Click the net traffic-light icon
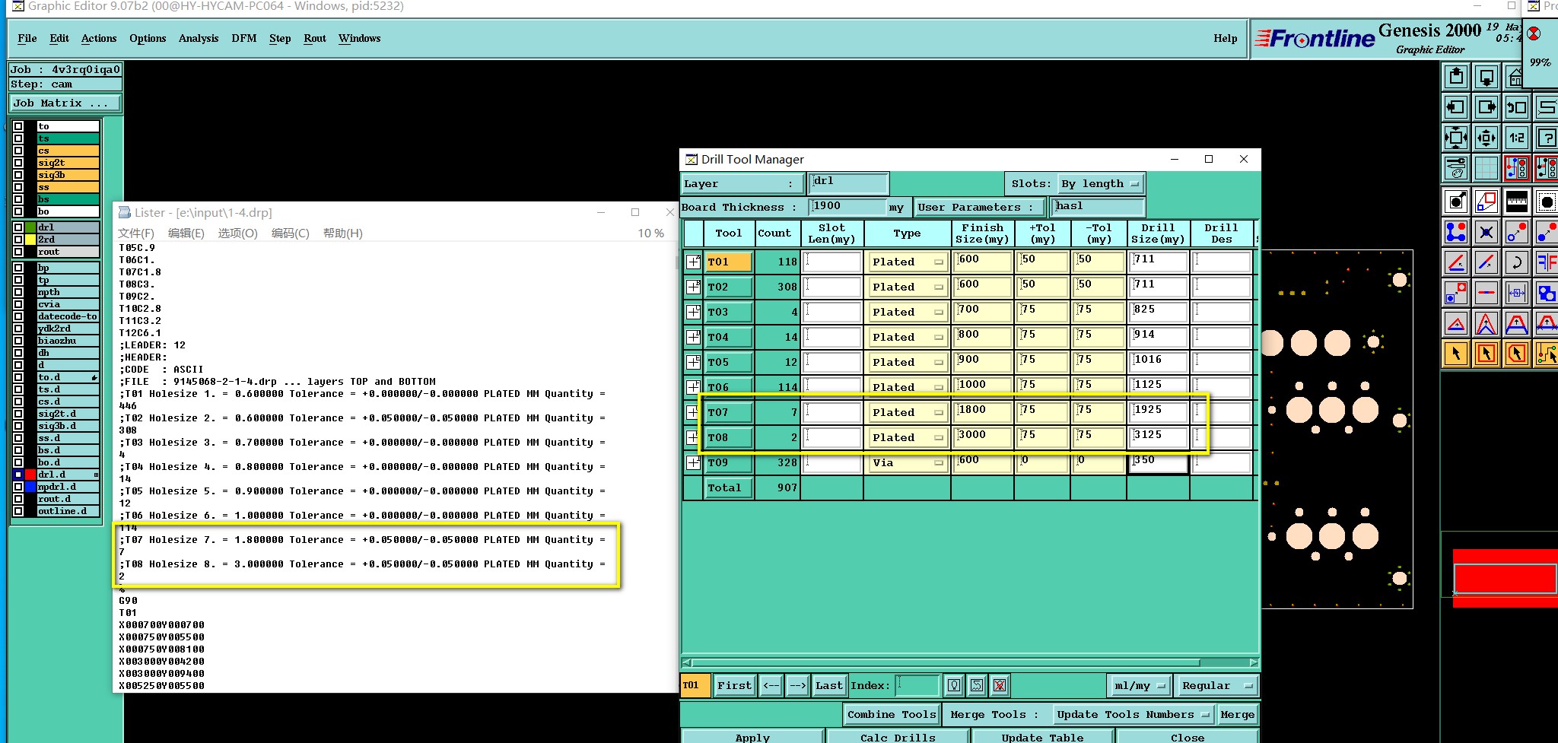 (1517, 167)
